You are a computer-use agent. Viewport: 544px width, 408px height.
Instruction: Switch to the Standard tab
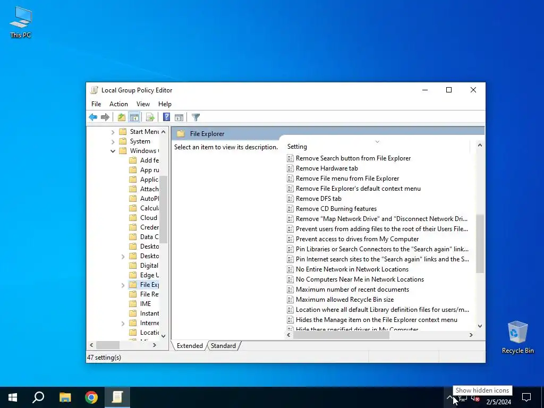pyautogui.click(x=223, y=345)
